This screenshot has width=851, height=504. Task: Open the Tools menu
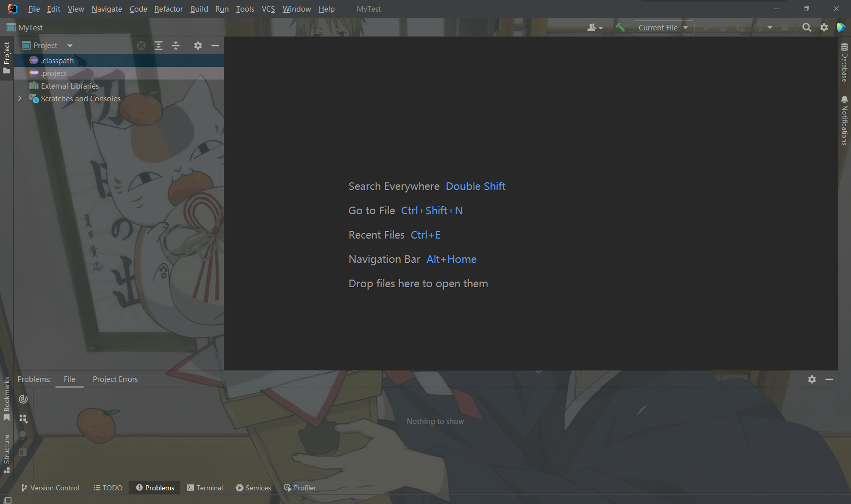click(x=245, y=9)
